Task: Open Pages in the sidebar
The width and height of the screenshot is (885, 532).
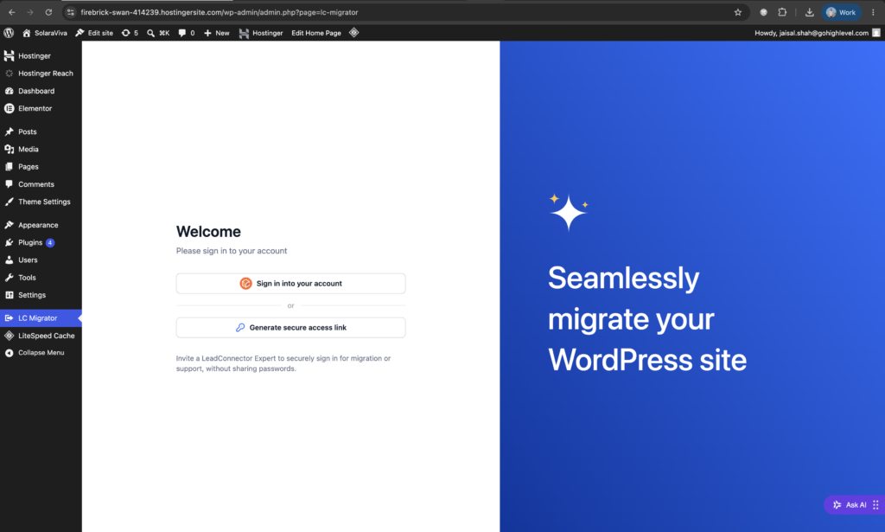Action: click(41, 167)
